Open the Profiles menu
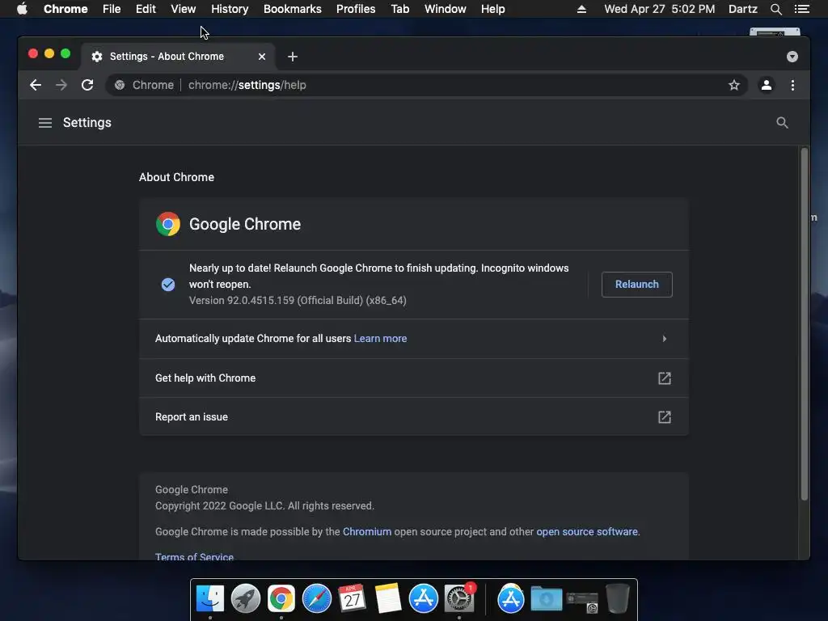 (x=356, y=9)
